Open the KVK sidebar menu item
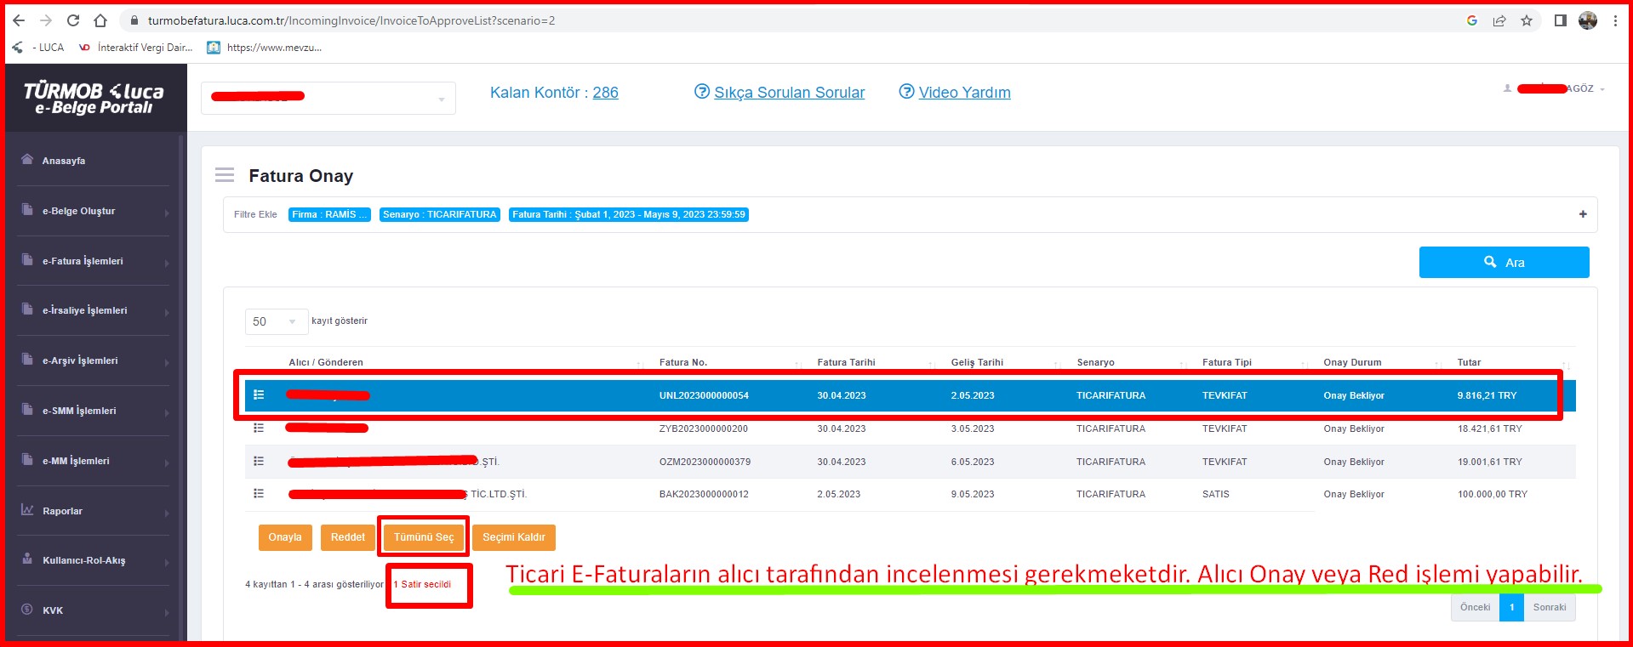This screenshot has height=647, width=1633. [53, 610]
